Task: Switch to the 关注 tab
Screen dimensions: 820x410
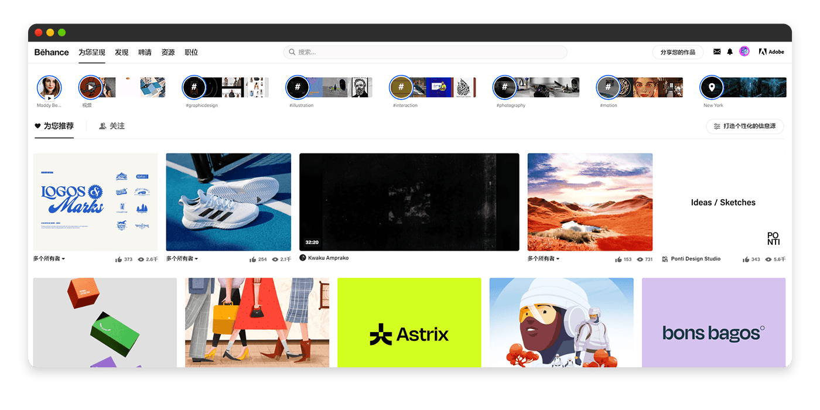Action: (112, 126)
